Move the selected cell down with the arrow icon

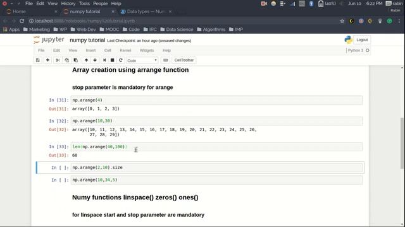[95, 61]
